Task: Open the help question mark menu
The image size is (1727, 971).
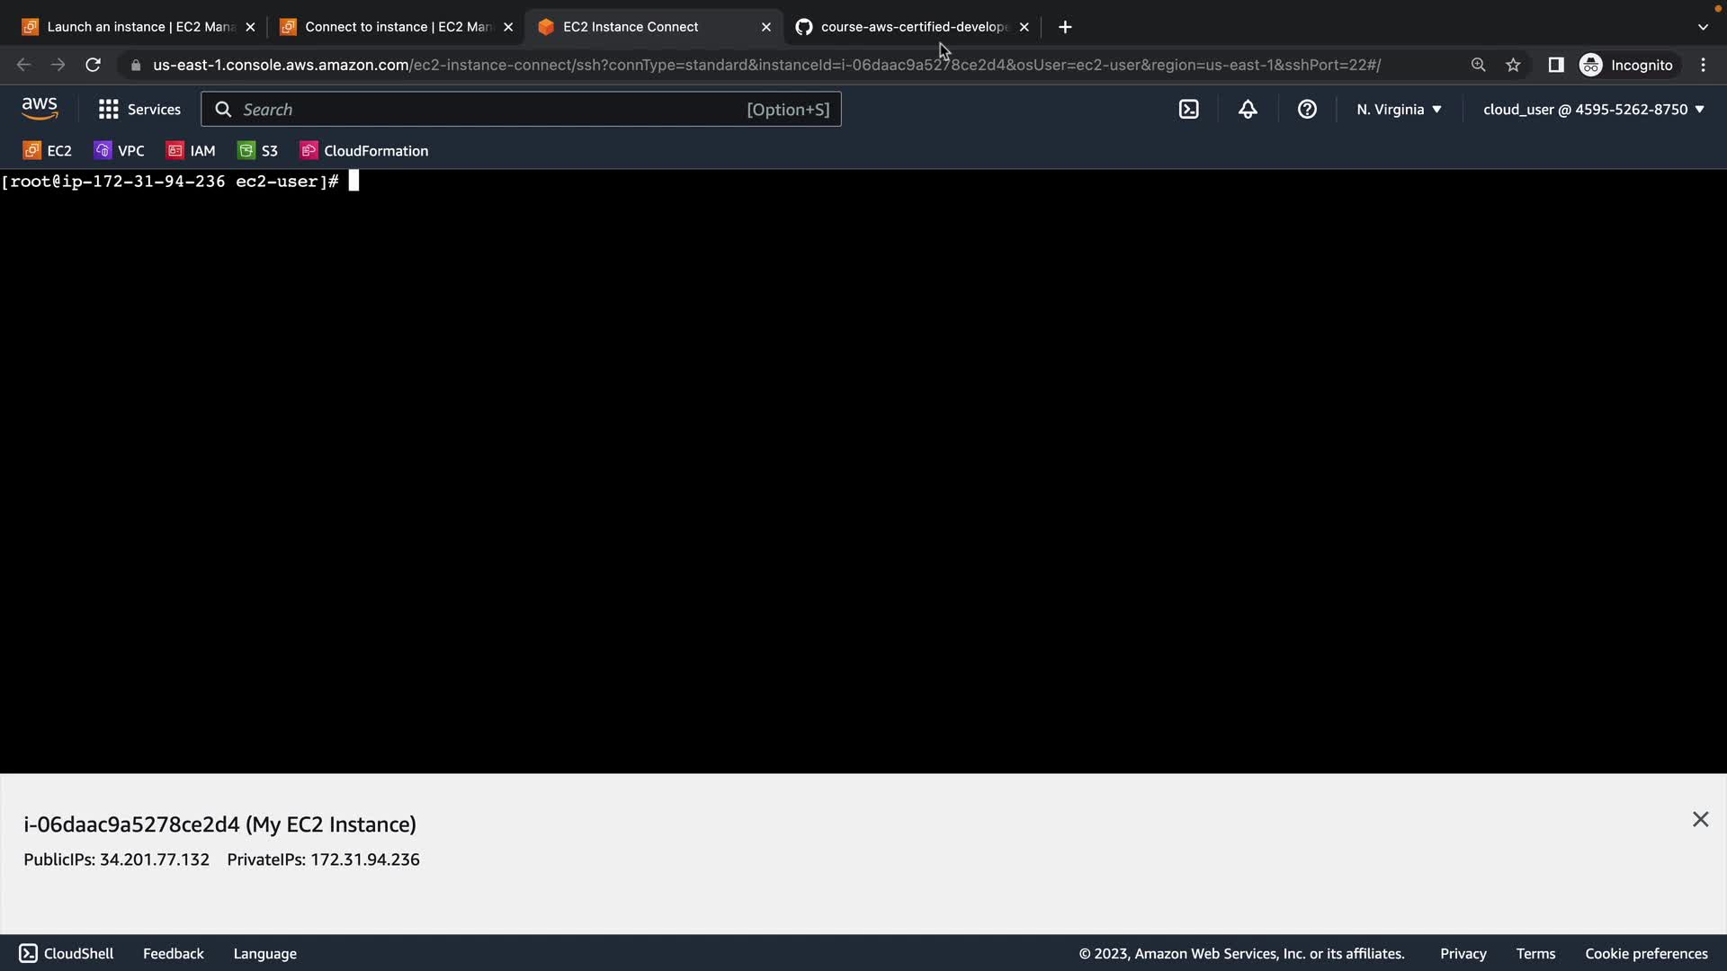Action: (1307, 109)
